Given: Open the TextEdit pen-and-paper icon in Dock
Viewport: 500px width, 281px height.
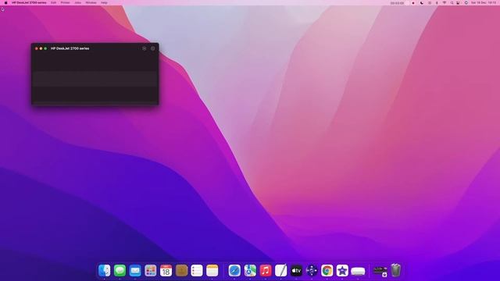Looking at the screenshot, I should [x=280, y=271].
